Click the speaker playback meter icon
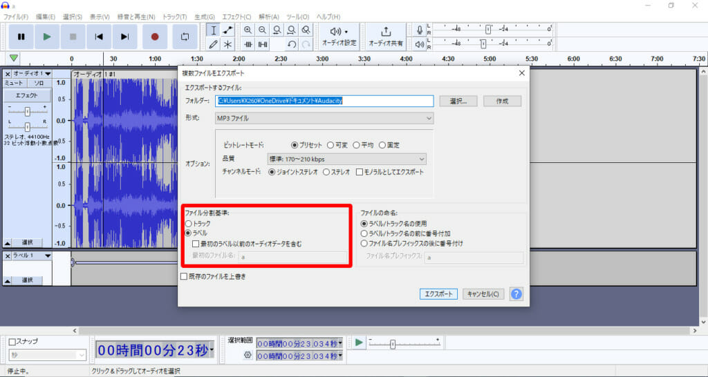Image resolution: width=708 pixels, height=377 pixels. (420, 44)
